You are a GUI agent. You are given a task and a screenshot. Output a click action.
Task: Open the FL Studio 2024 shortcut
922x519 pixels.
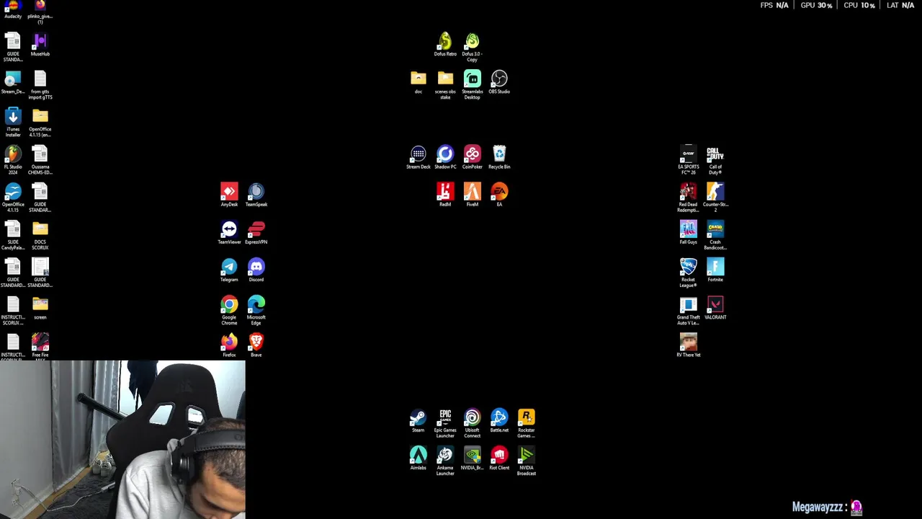point(13,160)
